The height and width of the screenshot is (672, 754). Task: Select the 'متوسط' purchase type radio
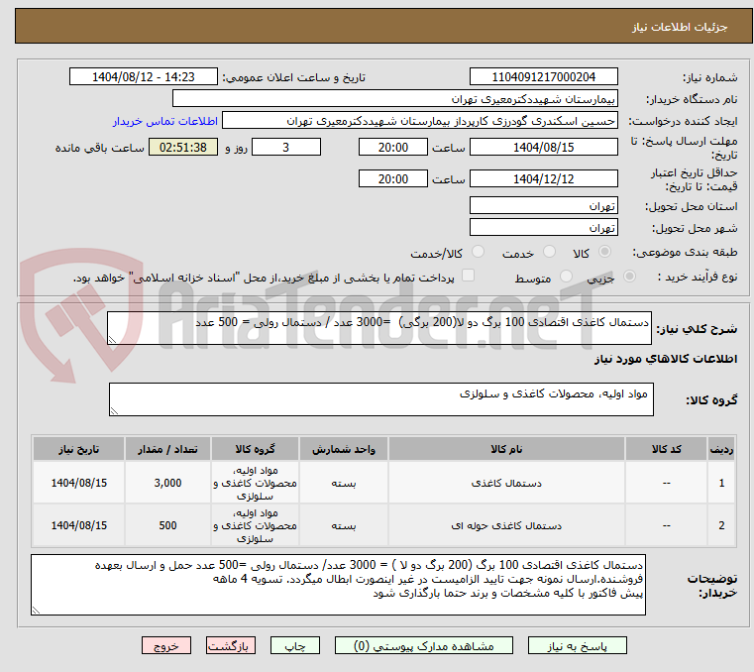click(x=566, y=277)
